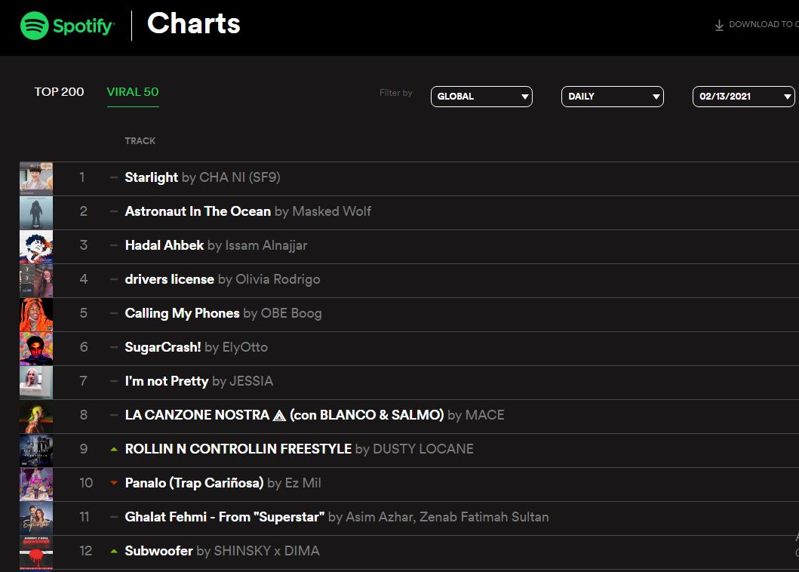Click artist name CHA NI (SF9)
Image resolution: width=799 pixels, height=572 pixels.
point(239,177)
